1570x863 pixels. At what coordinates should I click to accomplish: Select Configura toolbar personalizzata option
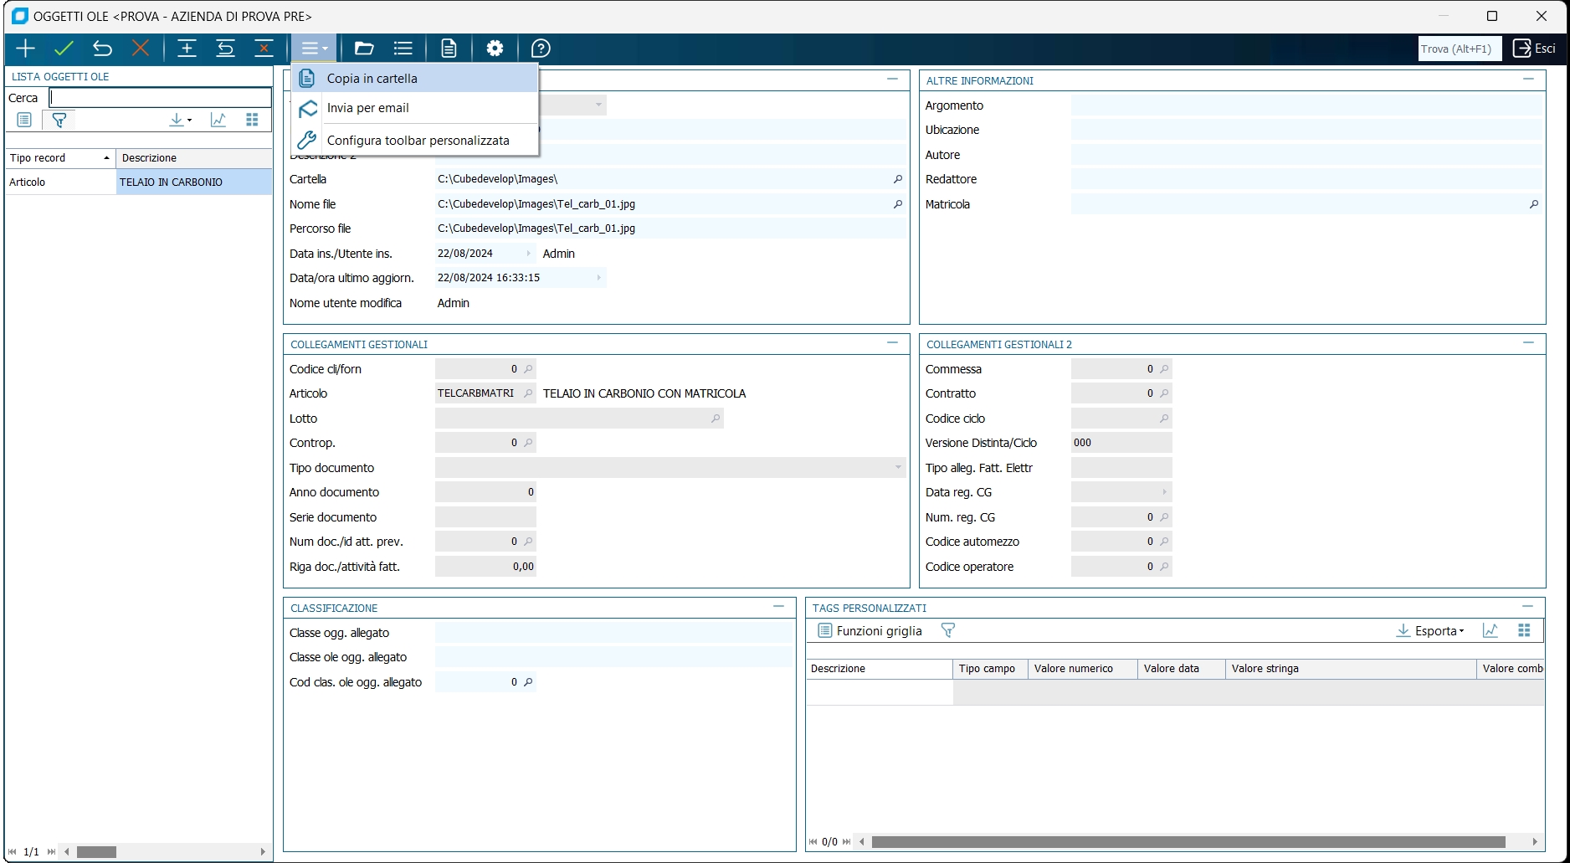(418, 141)
